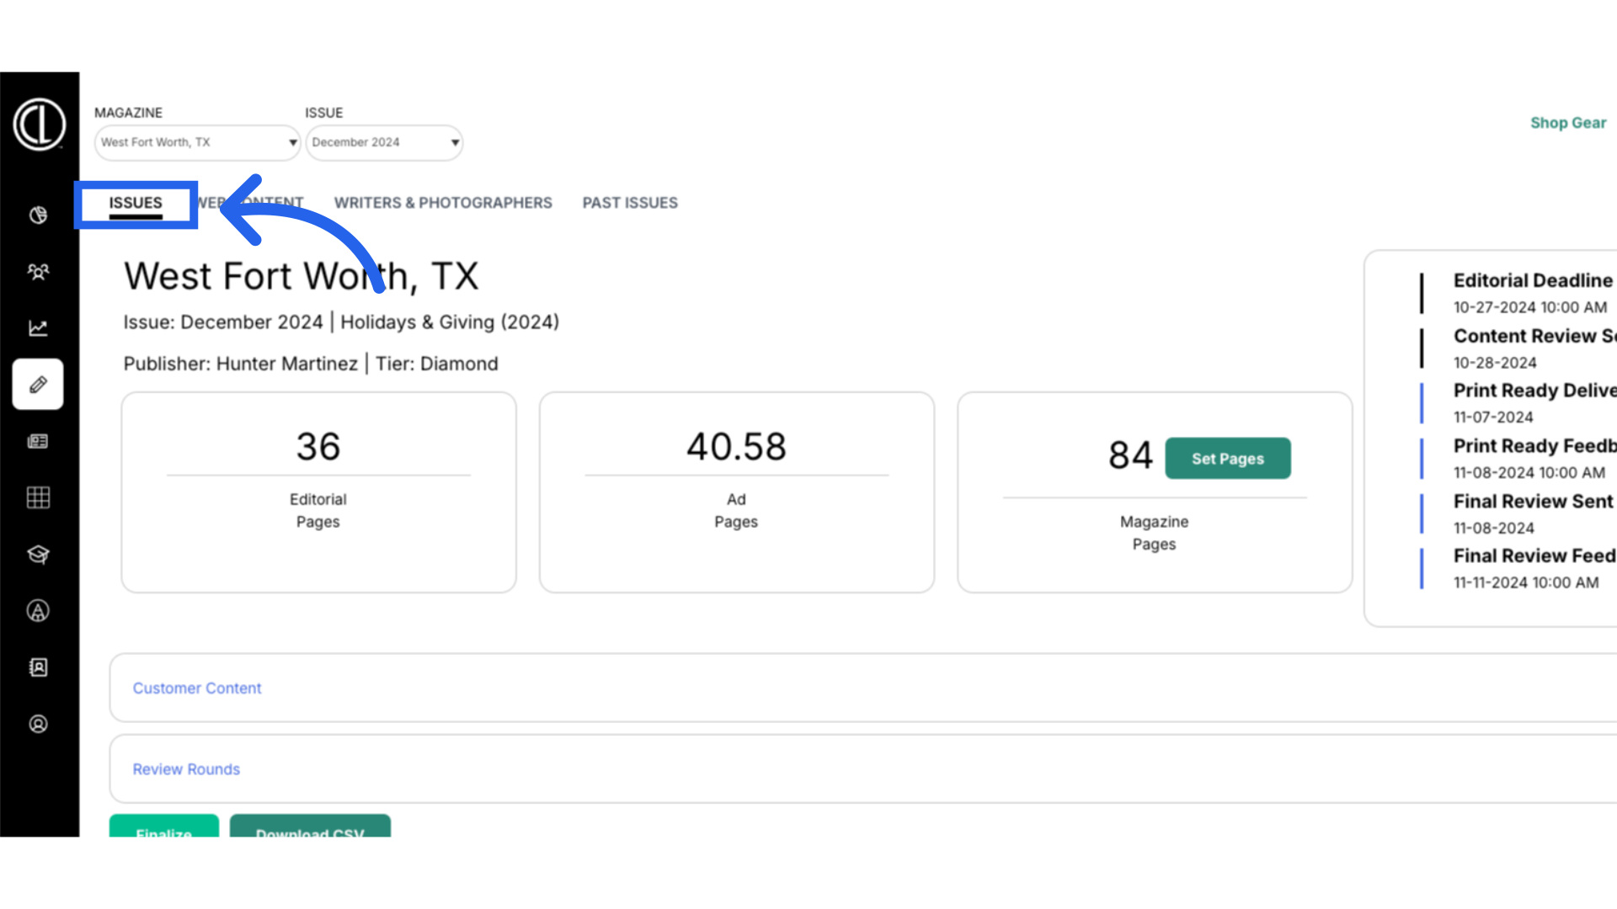Viewport: 1617px width, 909px height.
Task: Open the compass drafting sidebar icon
Action: (x=38, y=611)
